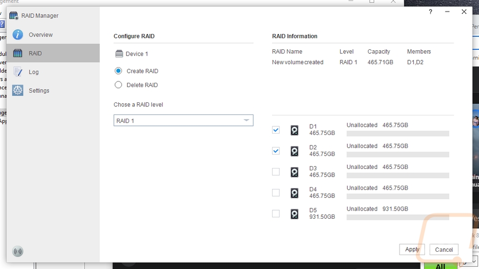Click the 'Configure RAID' heading
The image size is (479, 269).
click(x=134, y=36)
